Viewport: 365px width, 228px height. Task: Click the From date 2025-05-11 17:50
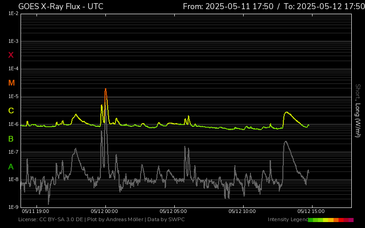228,6
